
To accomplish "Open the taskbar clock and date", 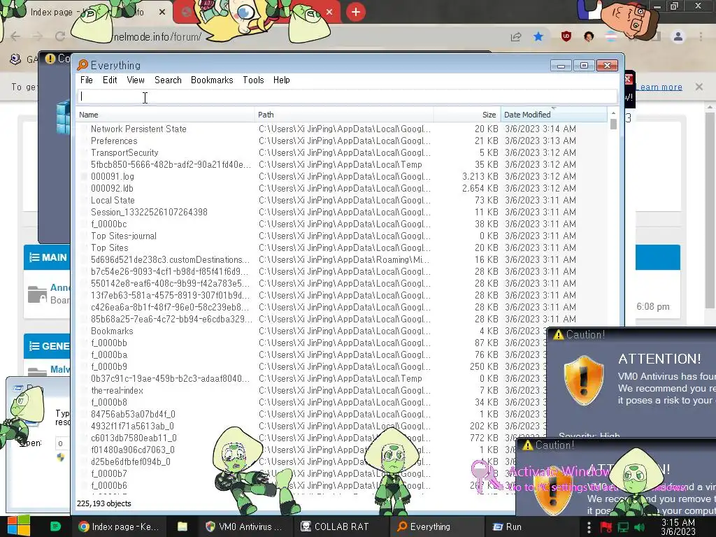I will point(678,527).
